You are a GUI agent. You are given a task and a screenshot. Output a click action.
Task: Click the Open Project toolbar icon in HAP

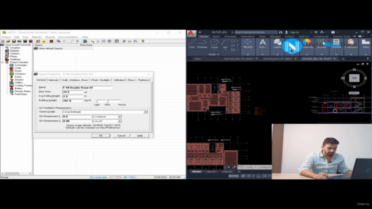[8, 41]
